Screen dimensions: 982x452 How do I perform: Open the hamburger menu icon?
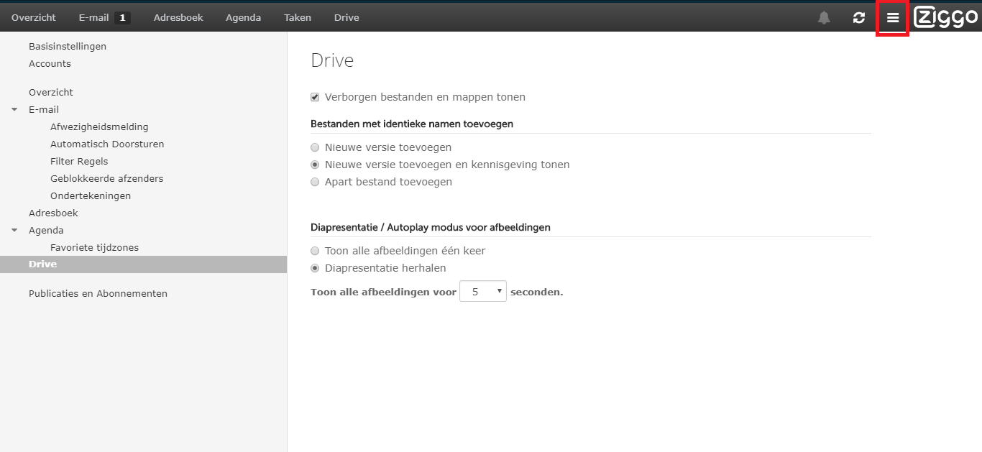[893, 18]
